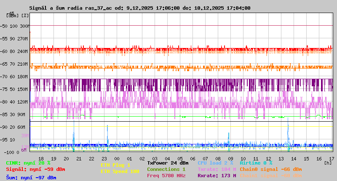The image size is (337, 181).
Task: Click the [h] unit label on time axis
Action: [x=328, y=162]
